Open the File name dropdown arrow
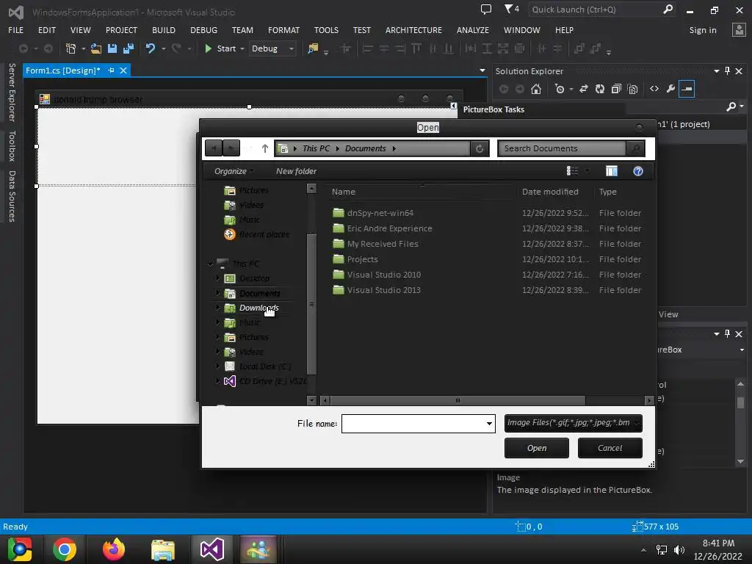 [489, 424]
